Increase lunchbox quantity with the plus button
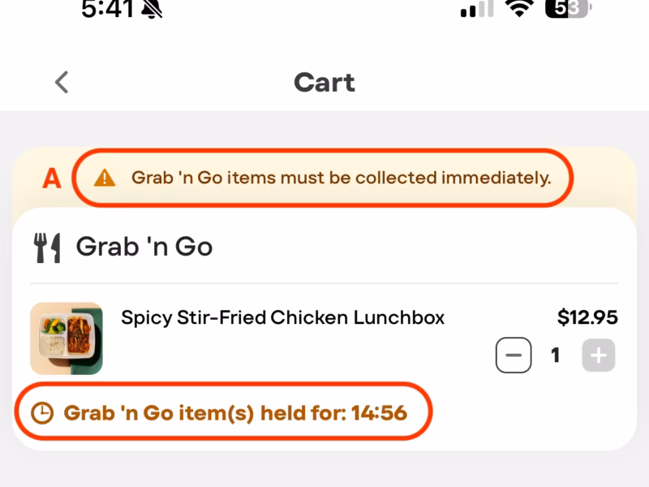 tap(599, 356)
